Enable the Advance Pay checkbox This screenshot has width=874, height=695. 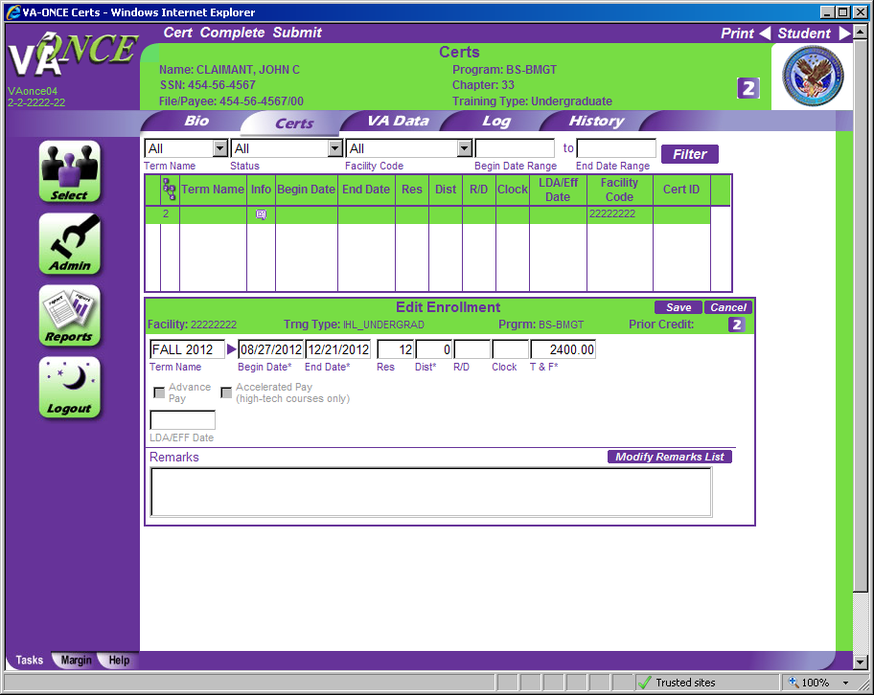(x=159, y=392)
